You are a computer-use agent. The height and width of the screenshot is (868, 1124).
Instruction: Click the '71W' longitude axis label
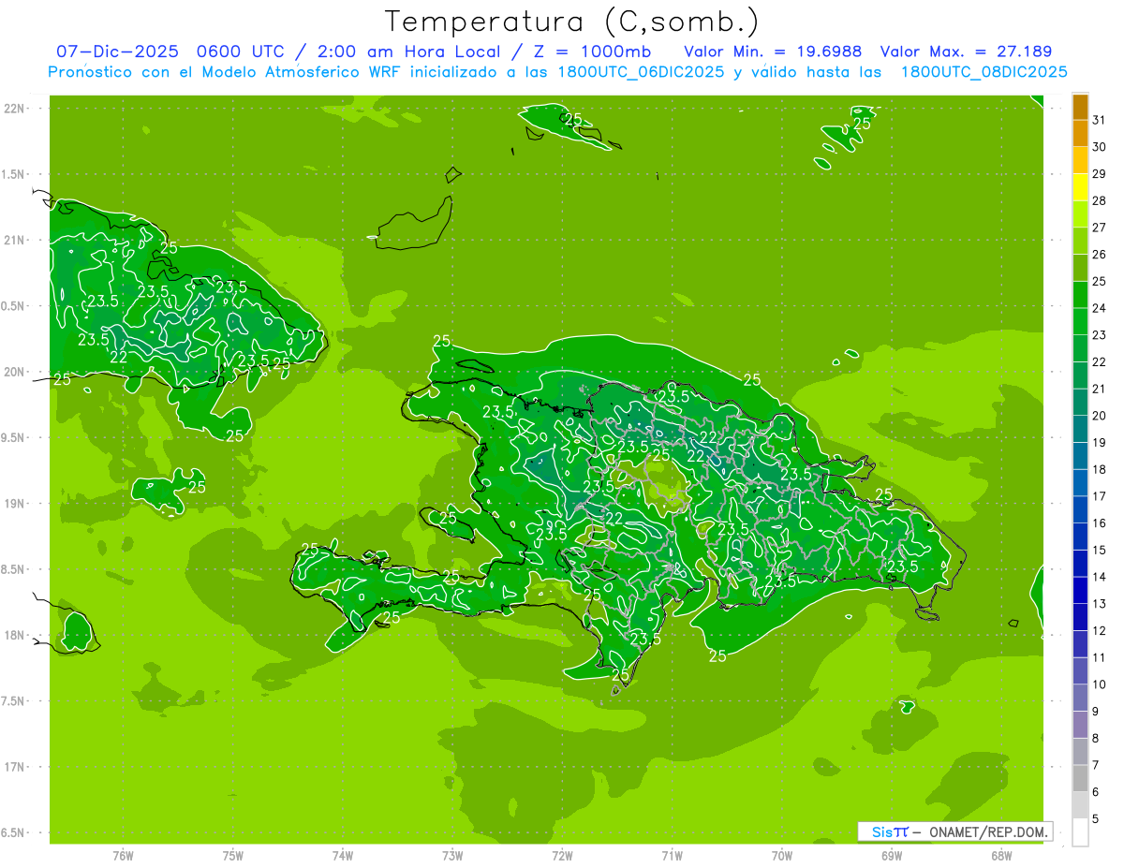673,855
